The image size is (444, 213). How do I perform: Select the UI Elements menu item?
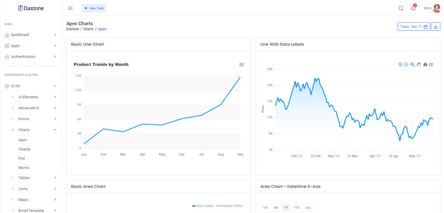[x=28, y=97]
